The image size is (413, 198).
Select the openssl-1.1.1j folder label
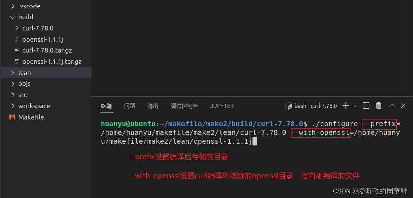click(43, 40)
